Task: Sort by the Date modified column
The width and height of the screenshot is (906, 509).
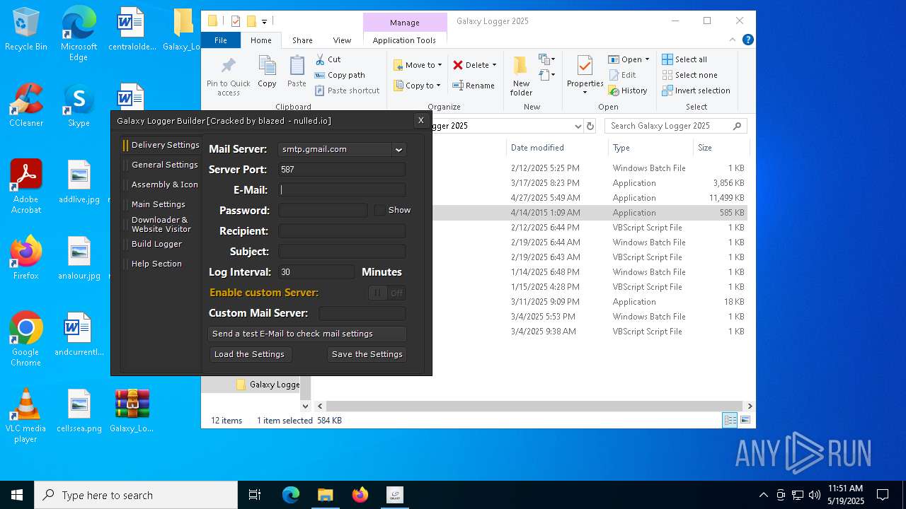Action: tap(557, 148)
